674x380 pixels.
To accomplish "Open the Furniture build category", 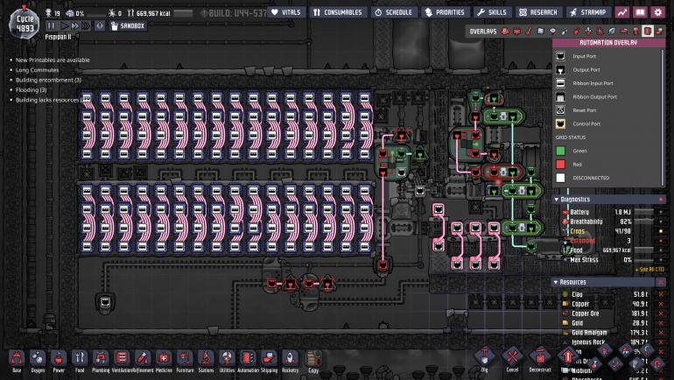I will click(x=185, y=360).
